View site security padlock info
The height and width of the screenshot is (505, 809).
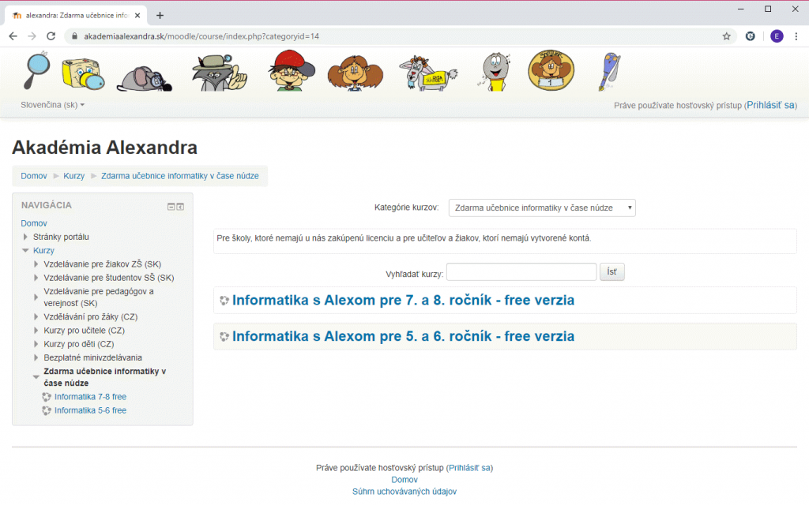click(x=74, y=36)
